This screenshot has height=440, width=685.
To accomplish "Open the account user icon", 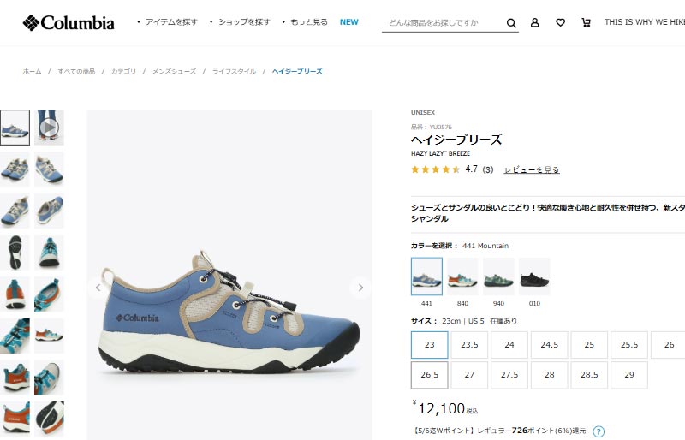I will point(534,23).
